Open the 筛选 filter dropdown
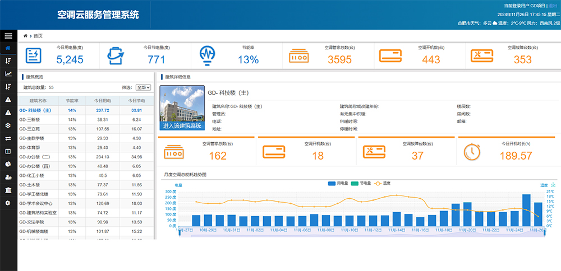The width and height of the screenshot is (561, 271). point(144,87)
